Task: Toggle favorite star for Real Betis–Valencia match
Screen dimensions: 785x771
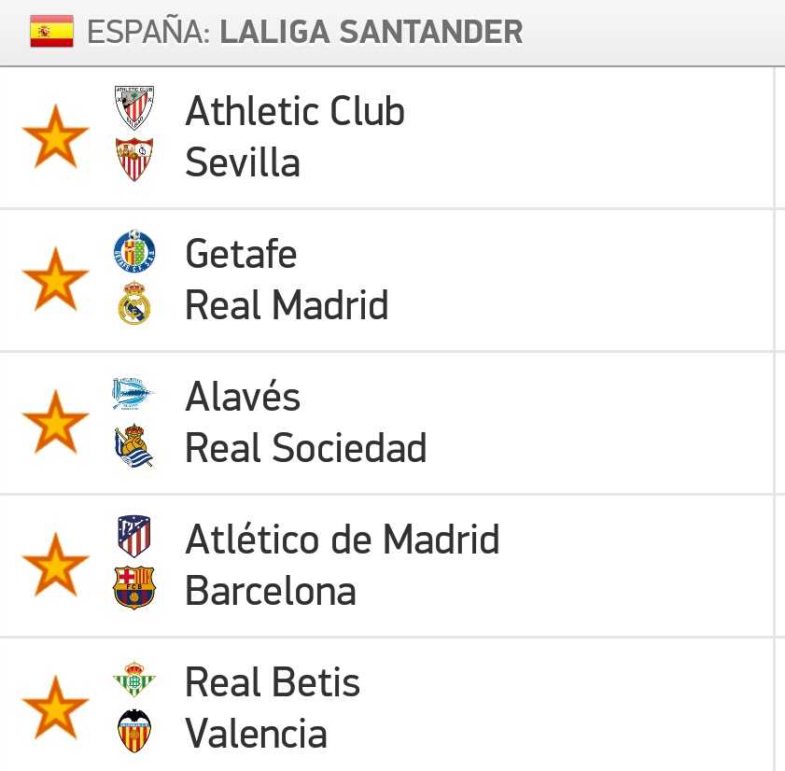Action: [55, 708]
